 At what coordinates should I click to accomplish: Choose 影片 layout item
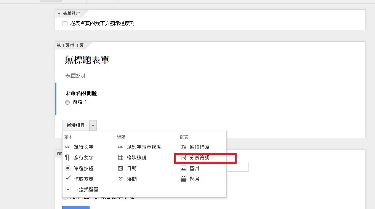pos(194,179)
